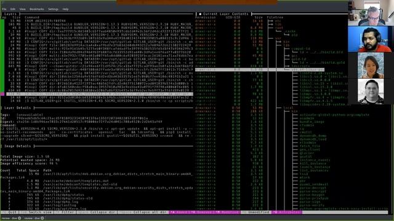This screenshot has height=221, width=394.
Task: Select the pyrsa-keygen file
Action: pyautogui.click(x=312, y=195)
